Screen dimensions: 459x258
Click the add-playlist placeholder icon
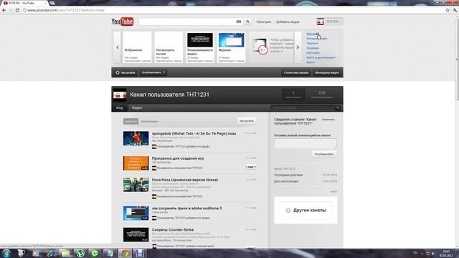pos(260,47)
